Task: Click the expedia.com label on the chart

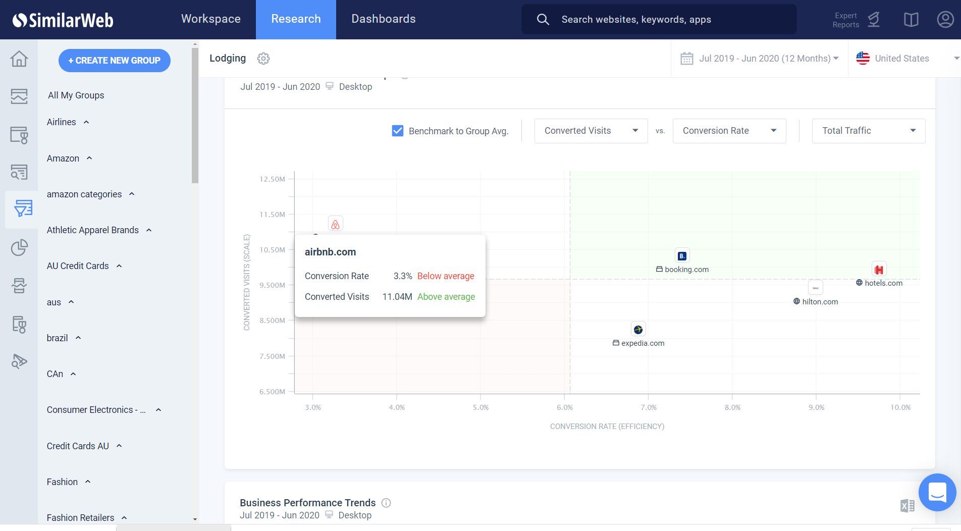Action: [x=643, y=343]
